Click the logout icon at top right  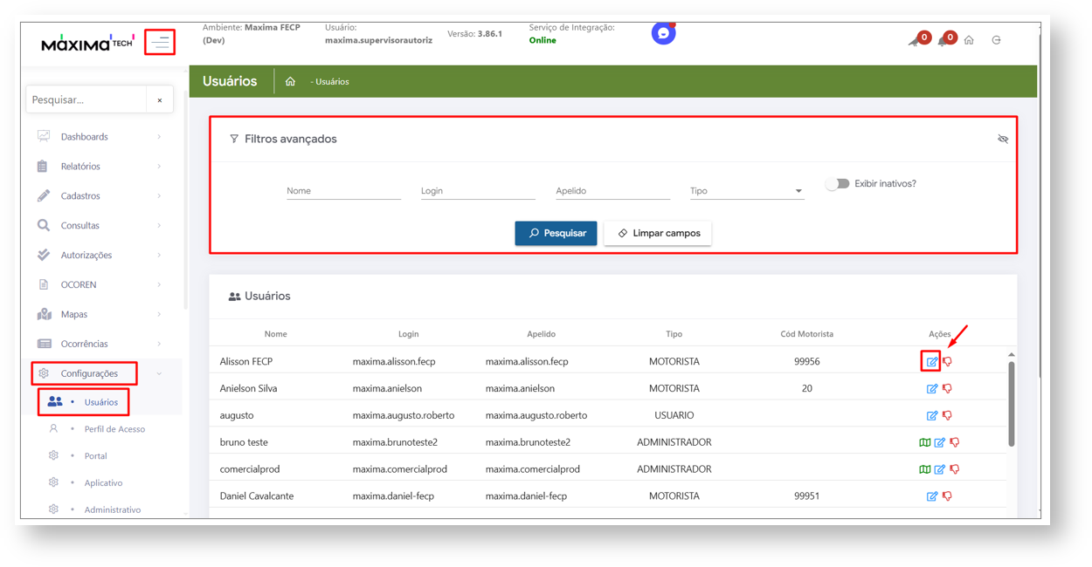coord(996,40)
